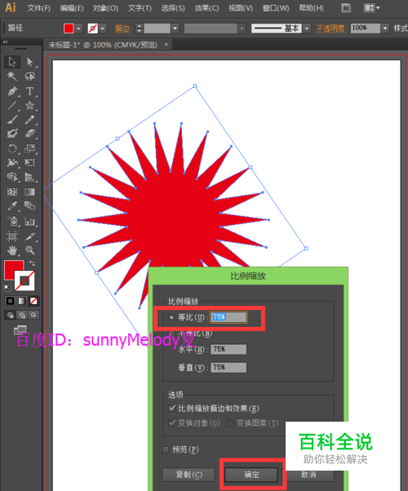Select the Pen tool
Viewport: 408px width, 491px height.
12,91
